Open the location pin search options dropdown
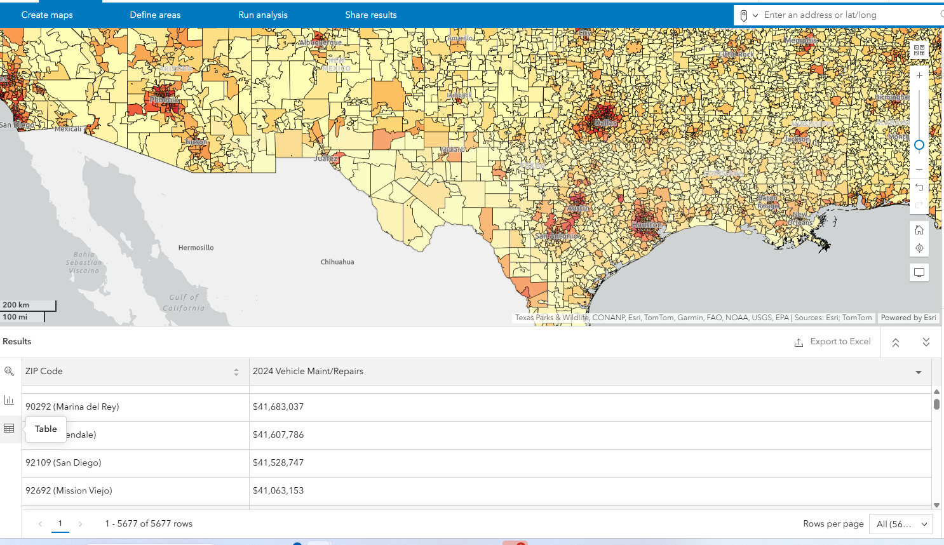Screen dimensions: 944x545 click(x=747, y=15)
